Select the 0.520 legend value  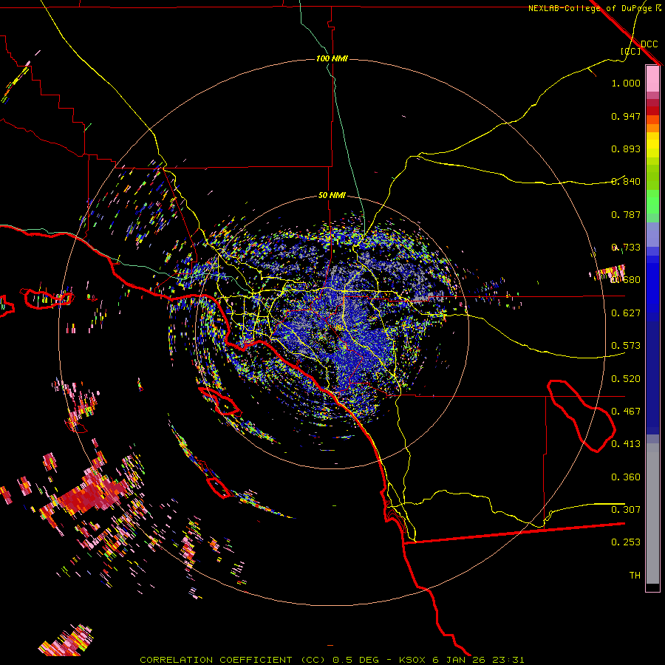click(626, 379)
